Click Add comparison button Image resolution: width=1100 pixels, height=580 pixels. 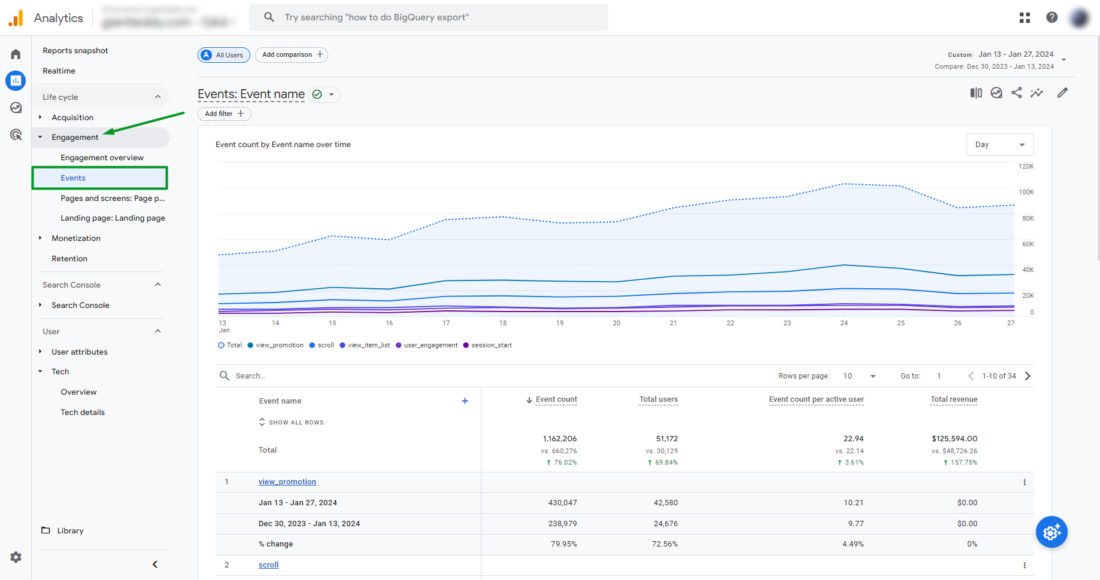click(x=292, y=55)
